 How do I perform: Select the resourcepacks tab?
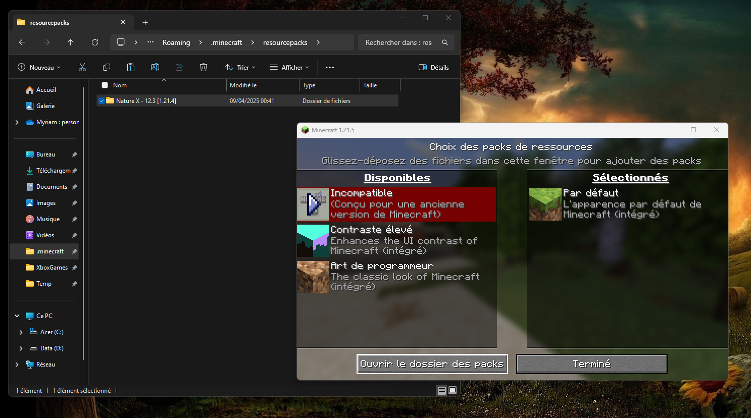pos(72,22)
